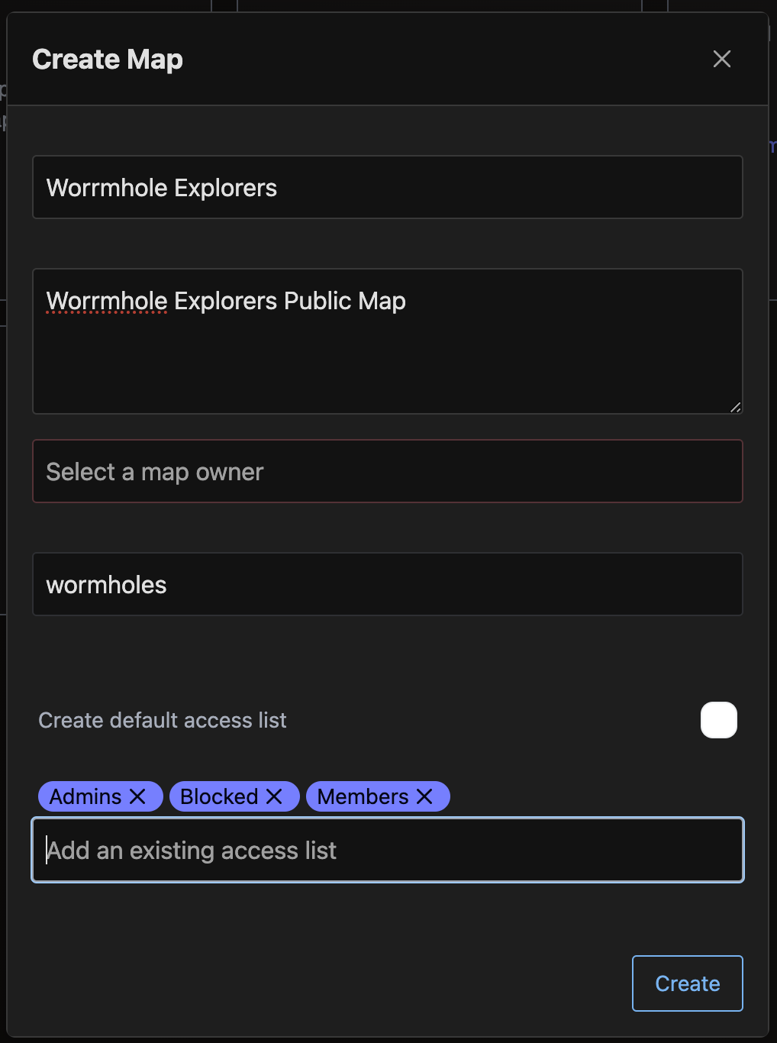Click the Create Map dialog title
This screenshot has width=777, height=1043.
[107, 59]
